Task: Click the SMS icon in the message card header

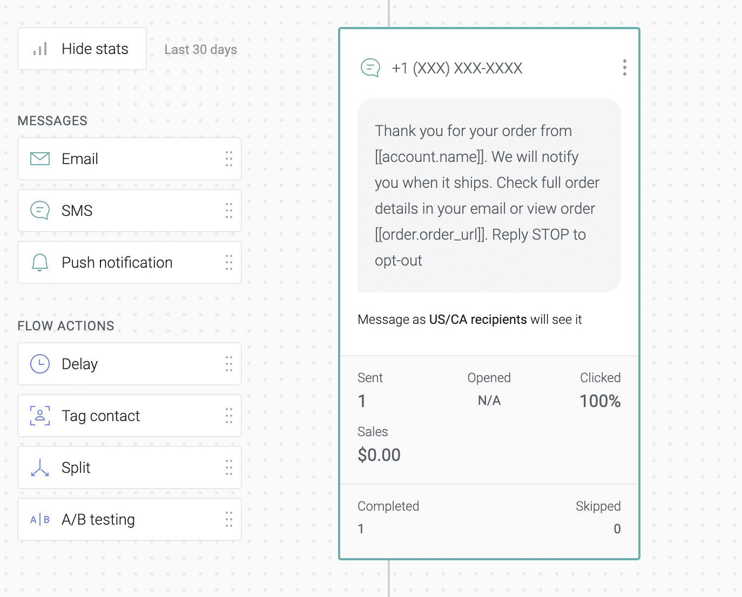Action: (370, 68)
